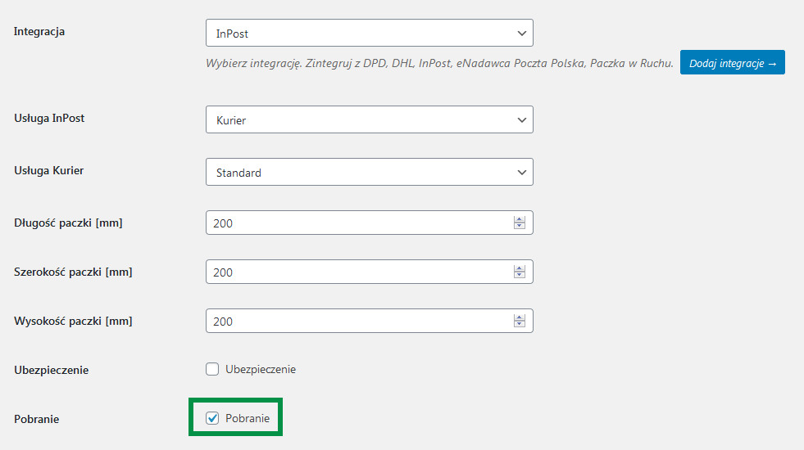Enable the Ubezpieczenie checkbox

(212, 369)
